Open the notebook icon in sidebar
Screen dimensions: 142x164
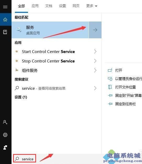point(5,32)
